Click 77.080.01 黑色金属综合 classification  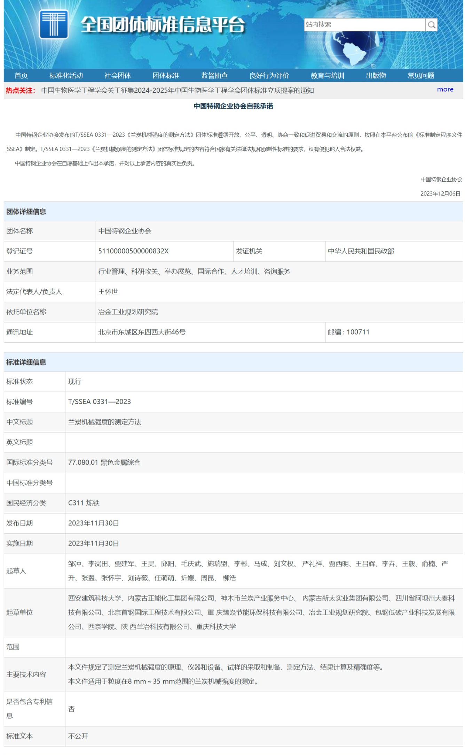(104, 463)
